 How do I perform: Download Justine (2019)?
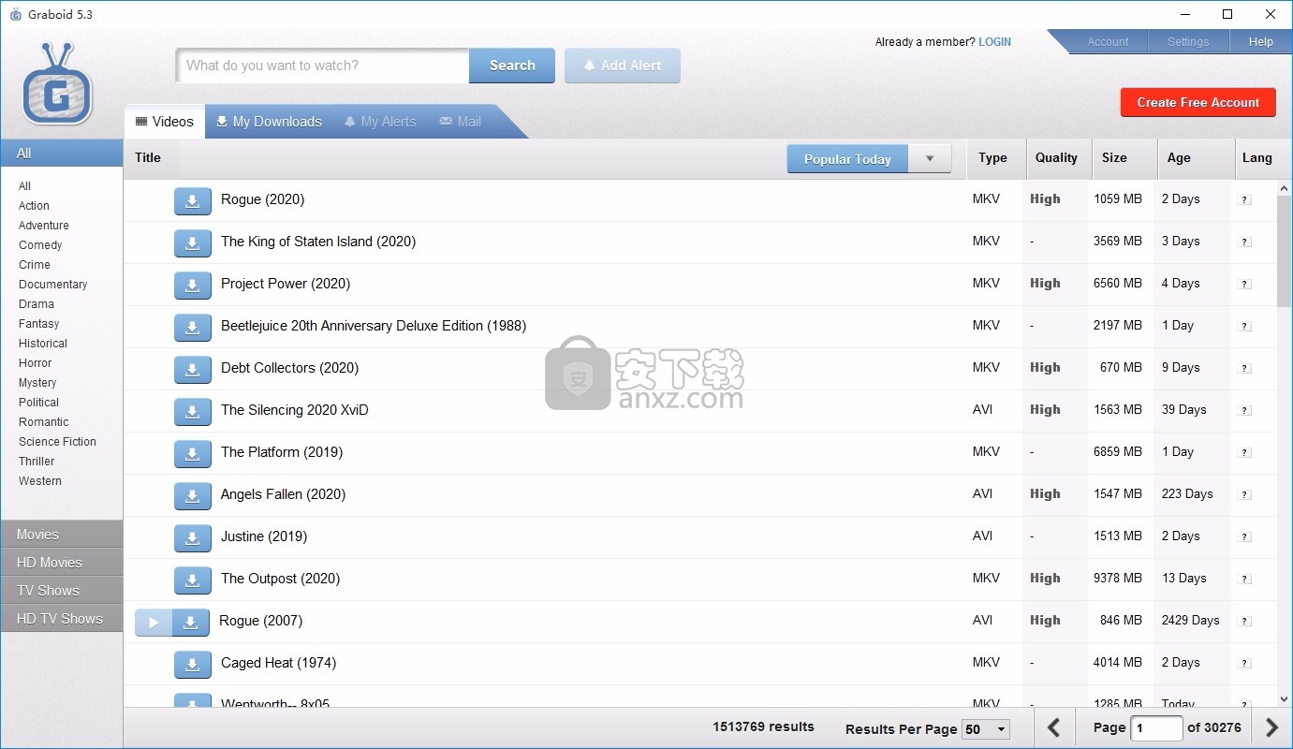193,537
